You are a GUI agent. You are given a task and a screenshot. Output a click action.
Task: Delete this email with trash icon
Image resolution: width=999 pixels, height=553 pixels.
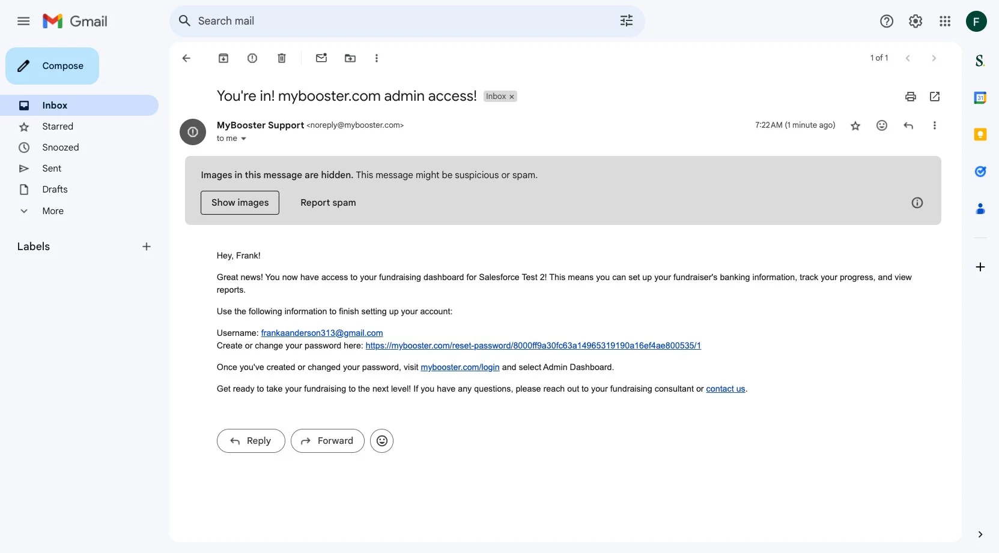282,58
